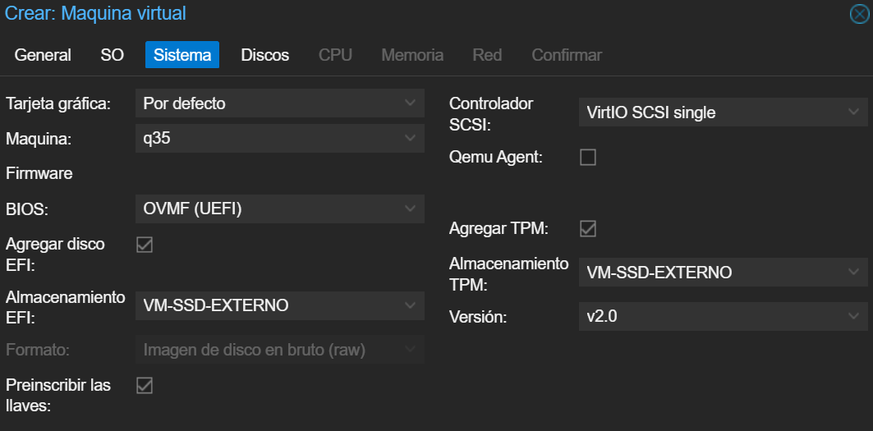Image resolution: width=873 pixels, height=431 pixels.
Task: Open the General tab
Action: point(43,55)
